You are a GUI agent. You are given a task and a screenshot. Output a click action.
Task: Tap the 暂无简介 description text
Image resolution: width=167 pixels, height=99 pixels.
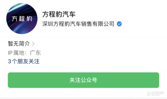19,44
